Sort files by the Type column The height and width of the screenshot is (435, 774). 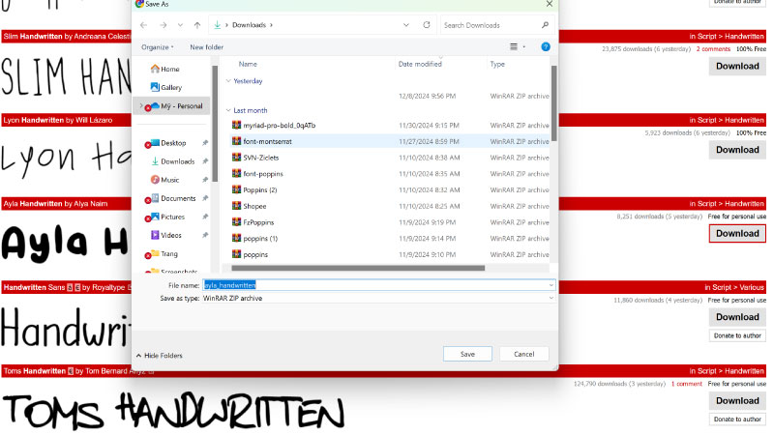[x=497, y=64]
